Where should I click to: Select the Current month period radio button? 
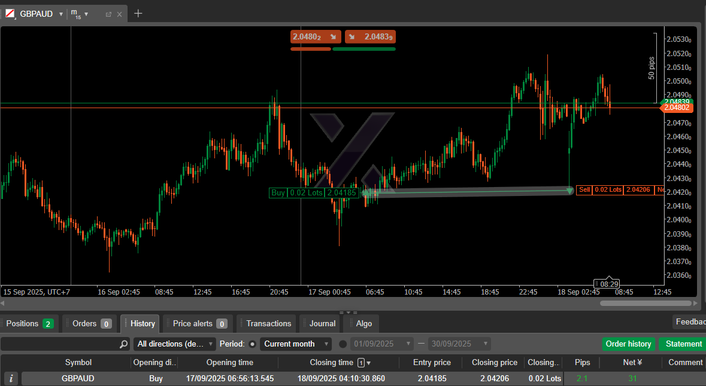[x=252, y=344]
